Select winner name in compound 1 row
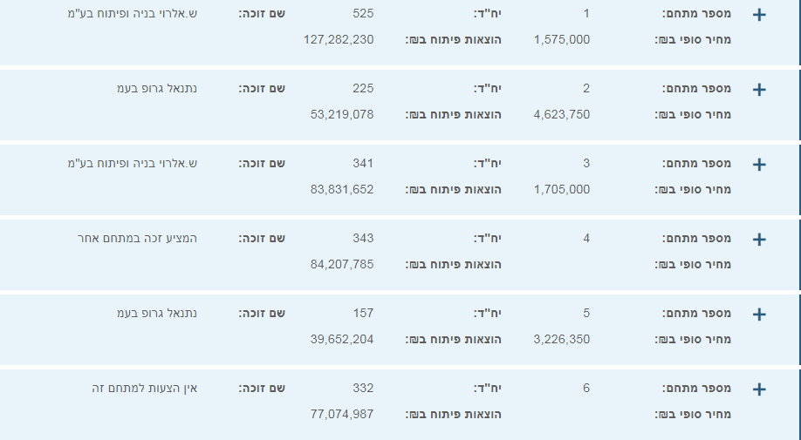Screen dimensions: 801x440 coord(133,14)
